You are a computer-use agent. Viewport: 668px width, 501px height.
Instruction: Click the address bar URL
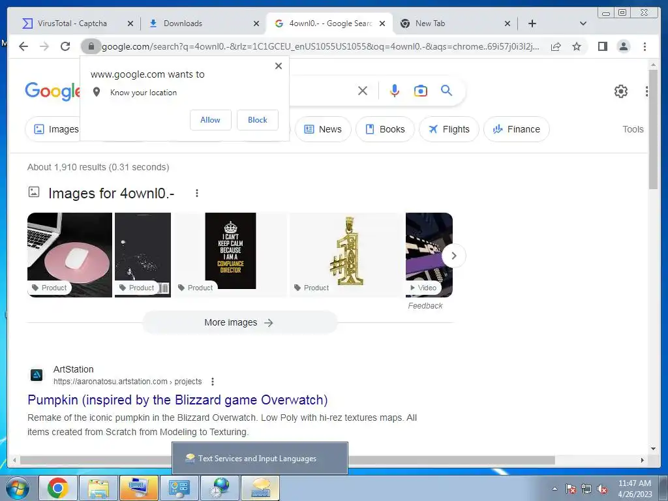click(320, 46)
